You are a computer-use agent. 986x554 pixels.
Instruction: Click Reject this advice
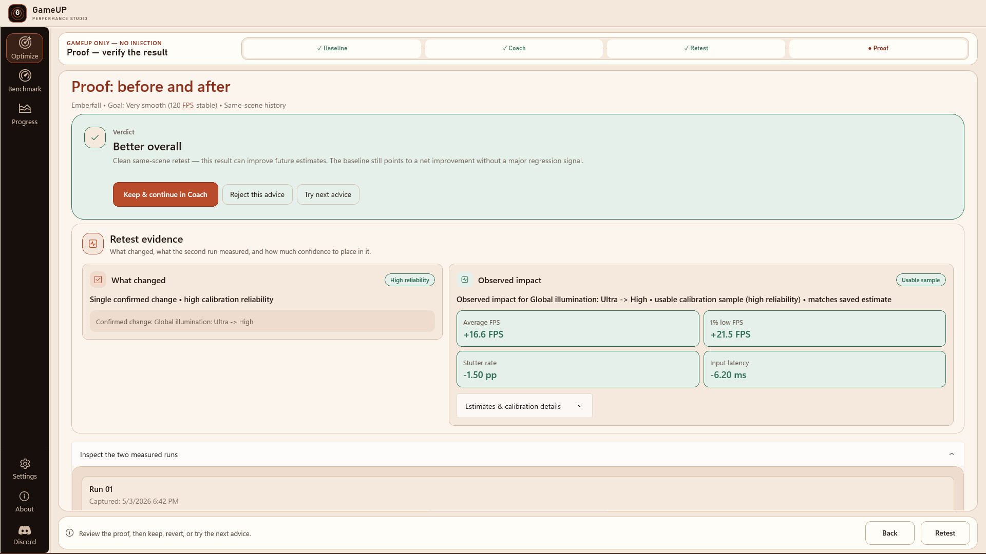tap(257, 194)
